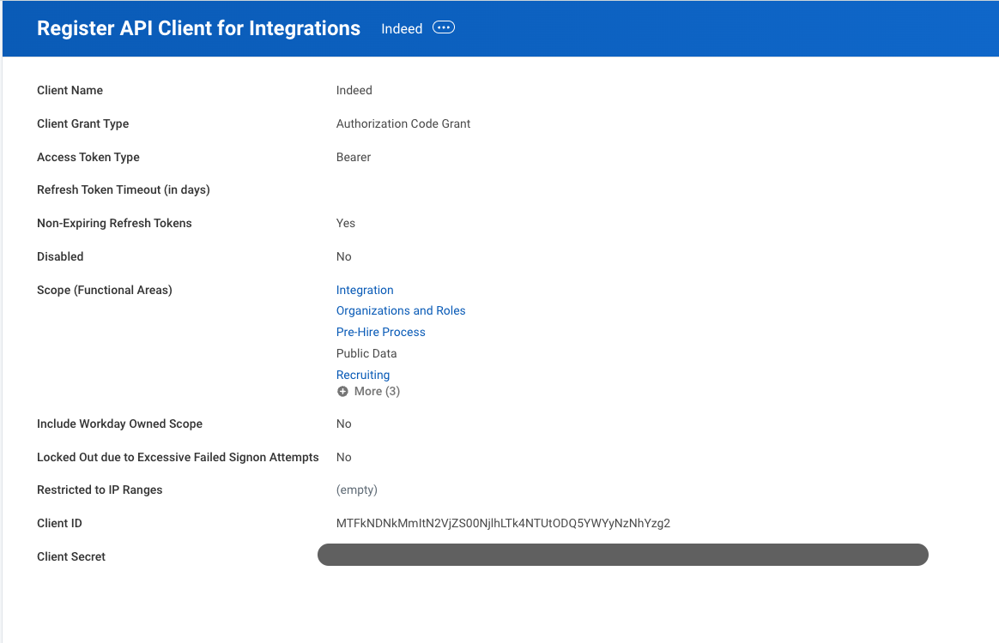This screenshot has height=643, width=999.
Task: Open the Organizations and Roles link
Action: point(401,310)
